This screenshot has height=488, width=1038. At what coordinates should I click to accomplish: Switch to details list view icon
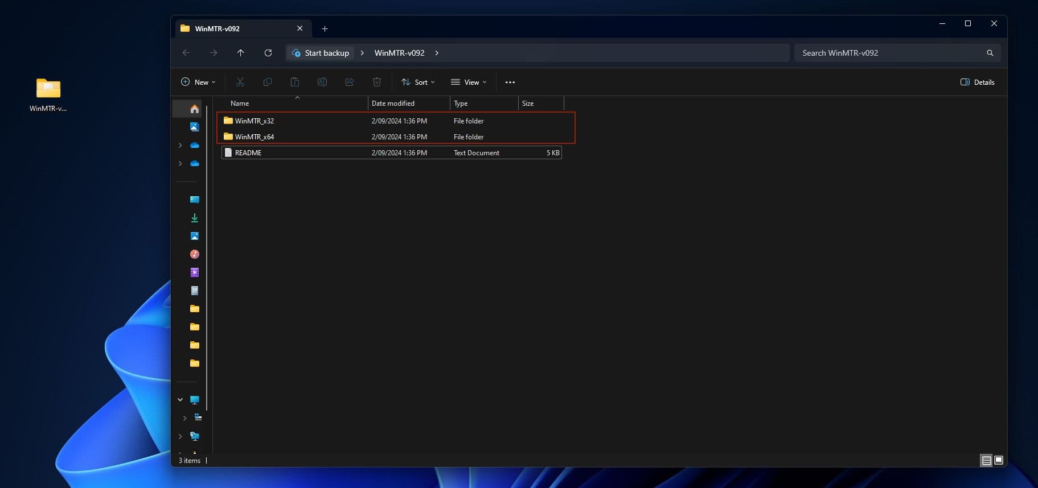(987, 461)
